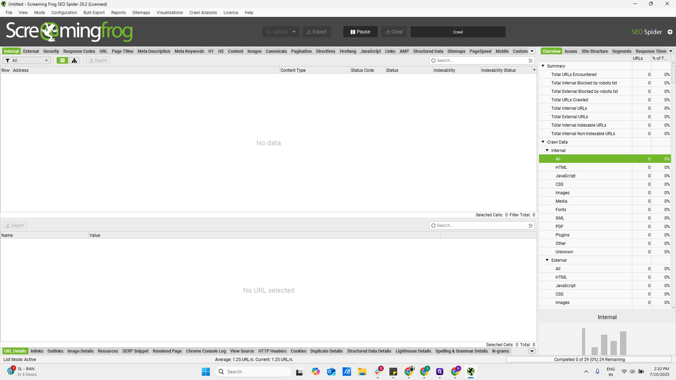Switch to tree view of crawl results
676x380 pixels.
(74, 60)
